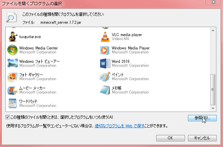Click the 'VideoLAN' publisher text
This screenshot has width=223, height=147.
[x=120, y=39]
